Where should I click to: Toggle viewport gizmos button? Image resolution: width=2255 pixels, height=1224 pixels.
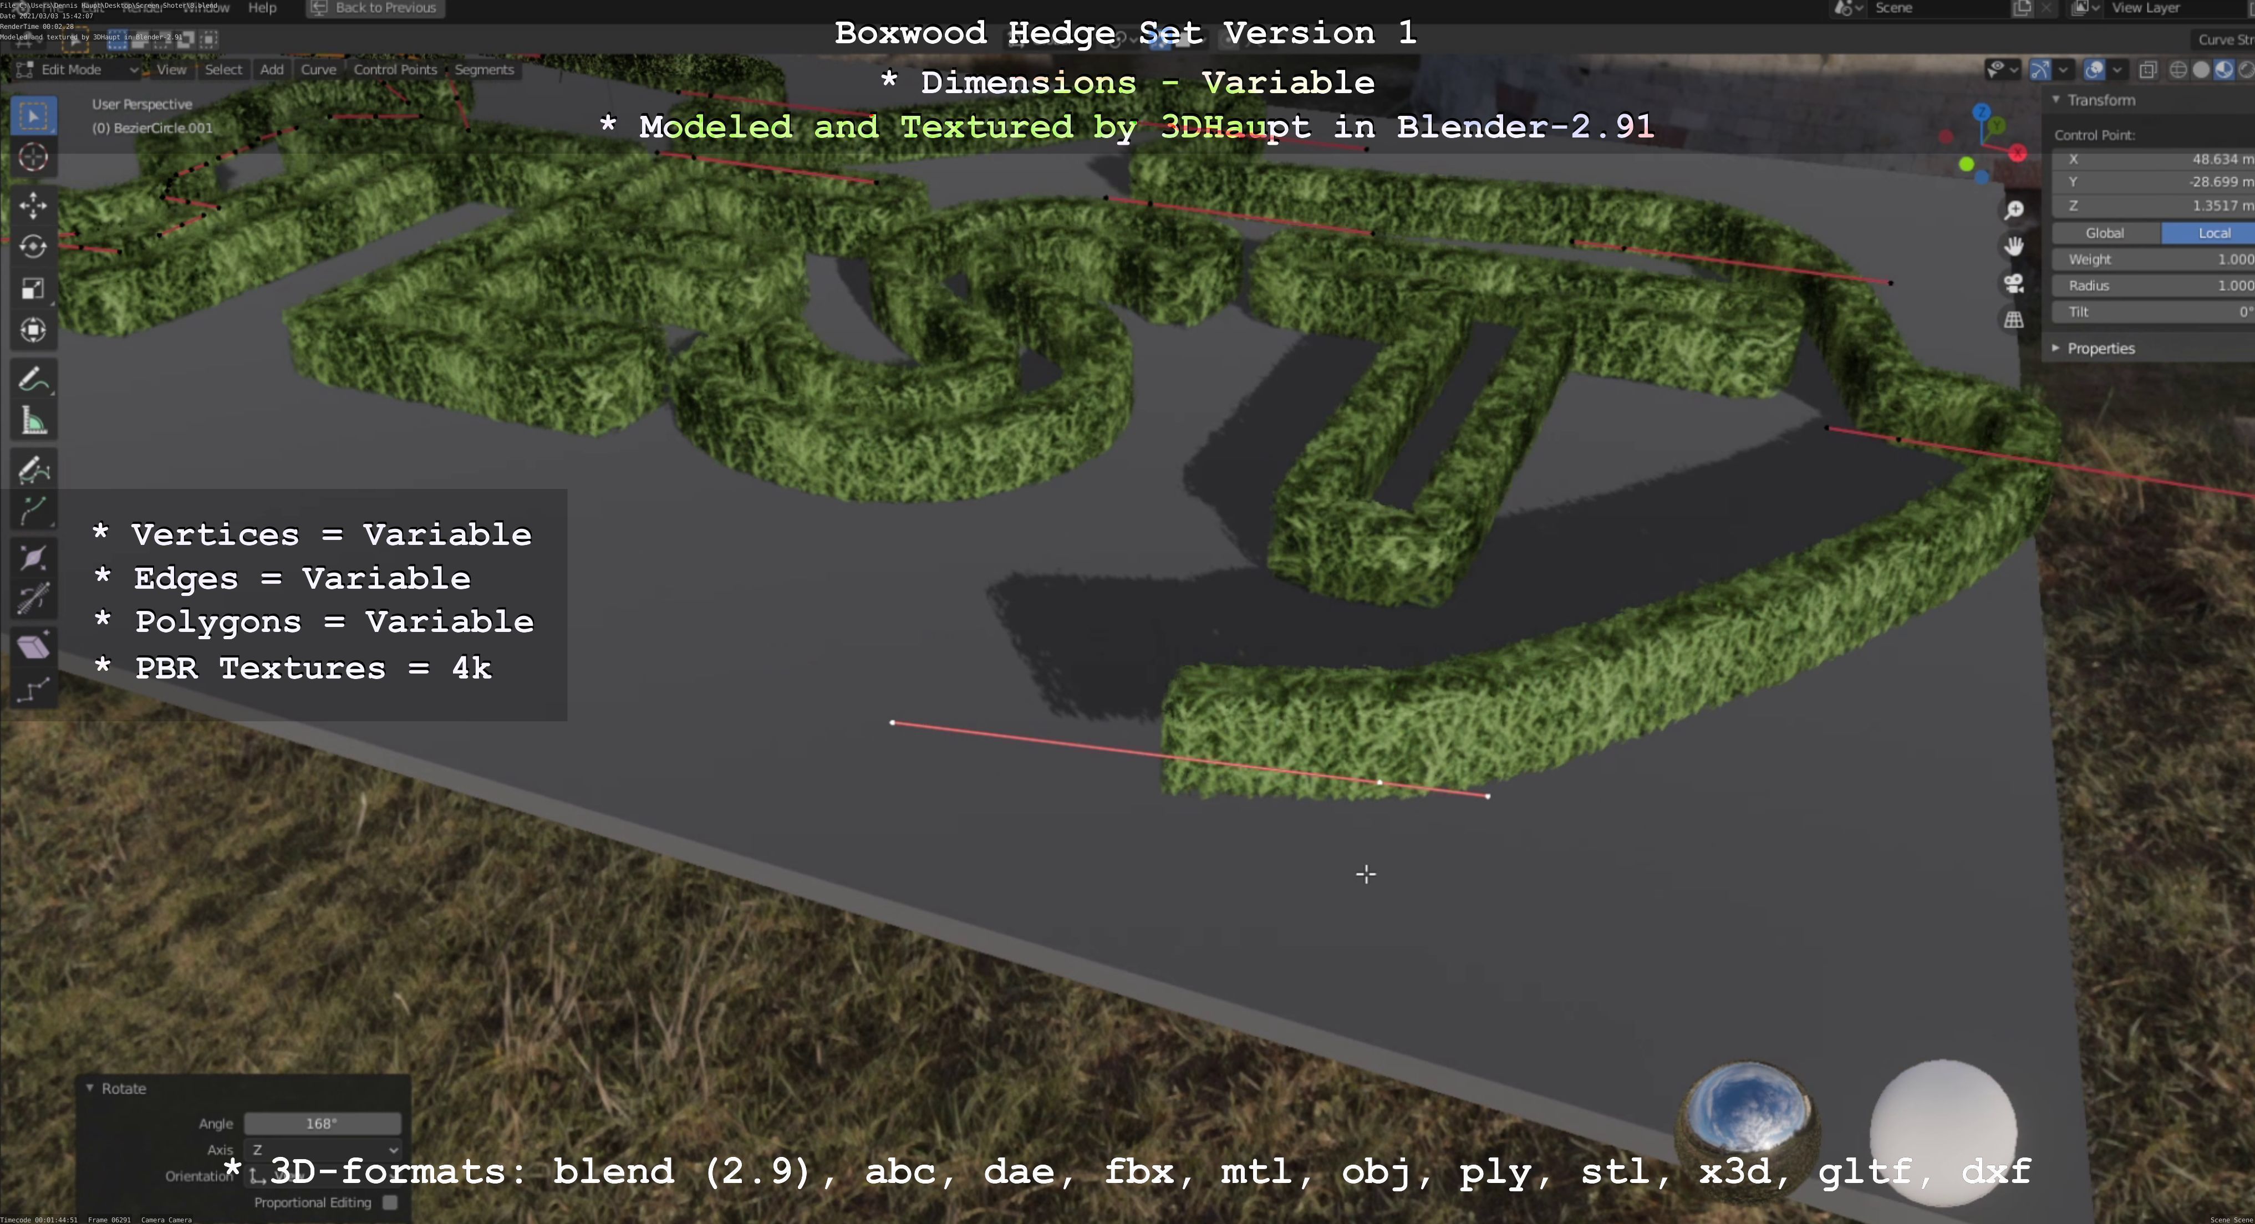(2040, 70)
